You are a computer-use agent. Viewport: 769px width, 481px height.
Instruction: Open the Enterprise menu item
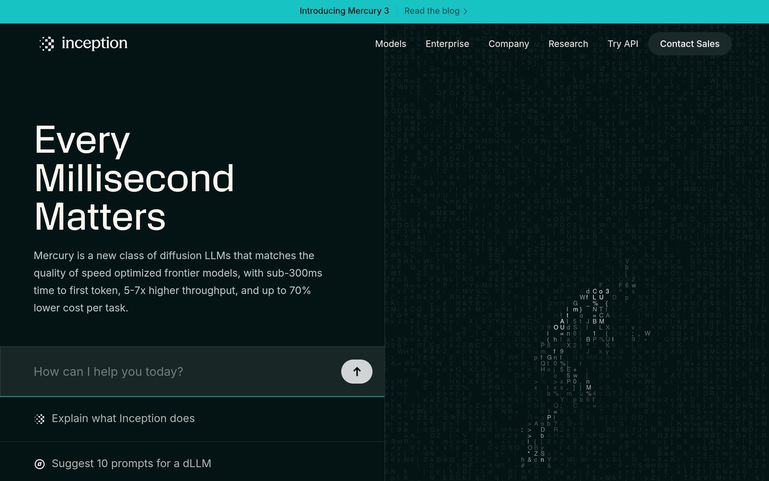click(447, 44)
